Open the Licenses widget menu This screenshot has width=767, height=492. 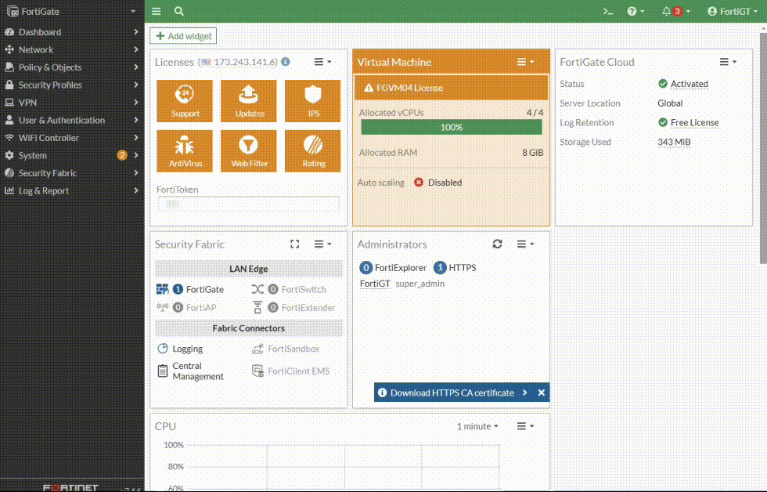(322, 62)
